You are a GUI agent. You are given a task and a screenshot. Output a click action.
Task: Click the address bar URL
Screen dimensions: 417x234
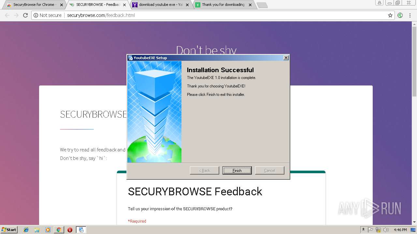tap(101, 15)
